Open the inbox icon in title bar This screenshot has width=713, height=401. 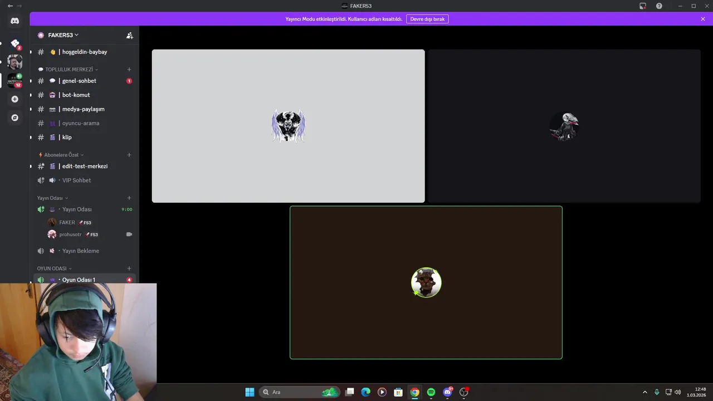[643, 6]
